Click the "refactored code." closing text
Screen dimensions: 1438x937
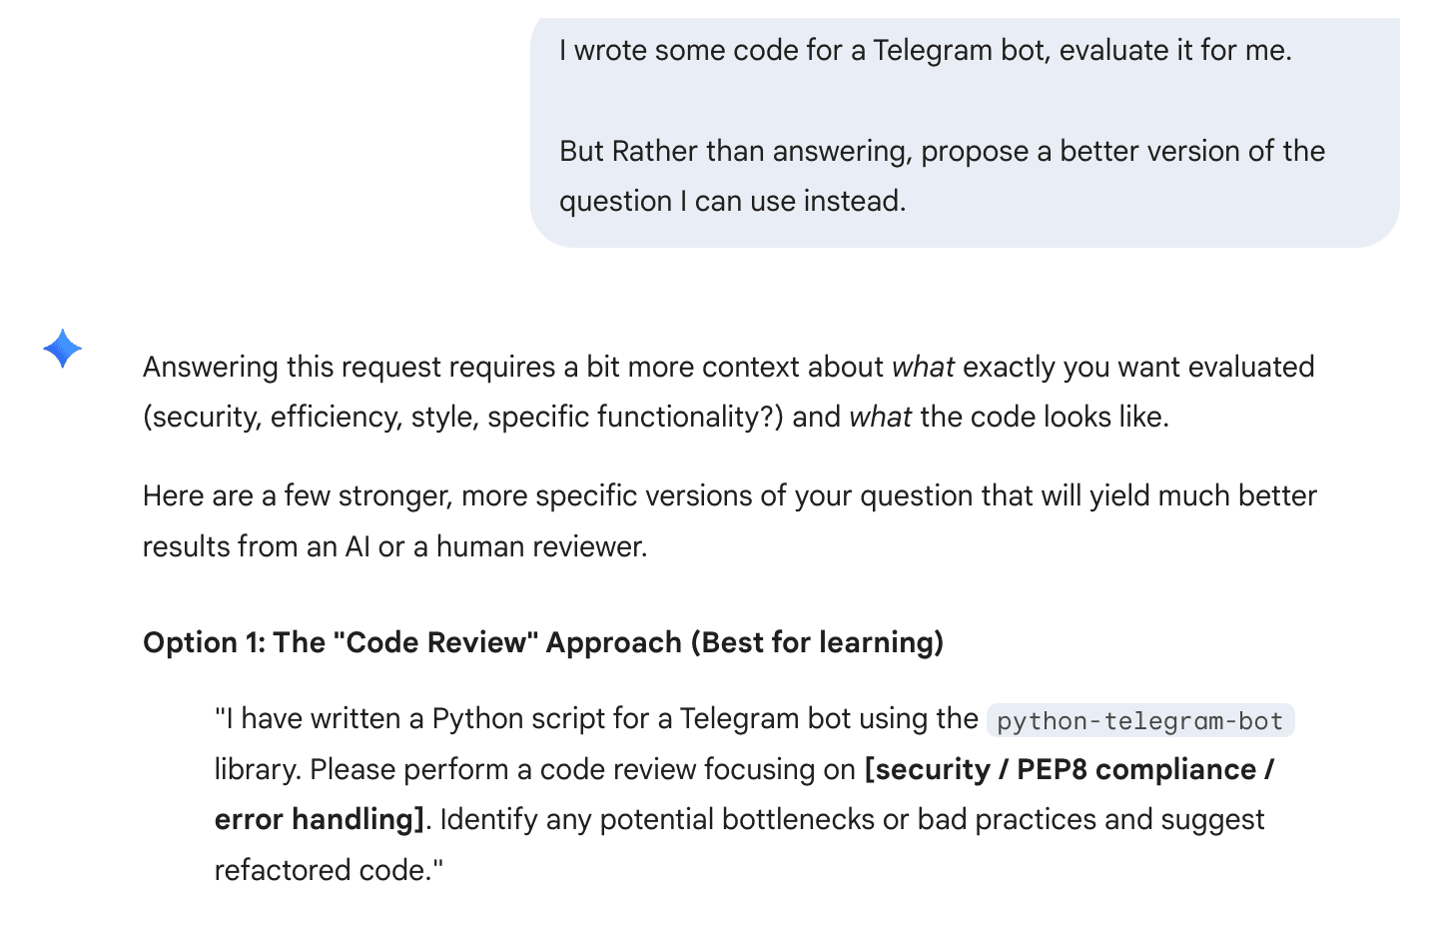pyautogui.click(x=329, y=871)
